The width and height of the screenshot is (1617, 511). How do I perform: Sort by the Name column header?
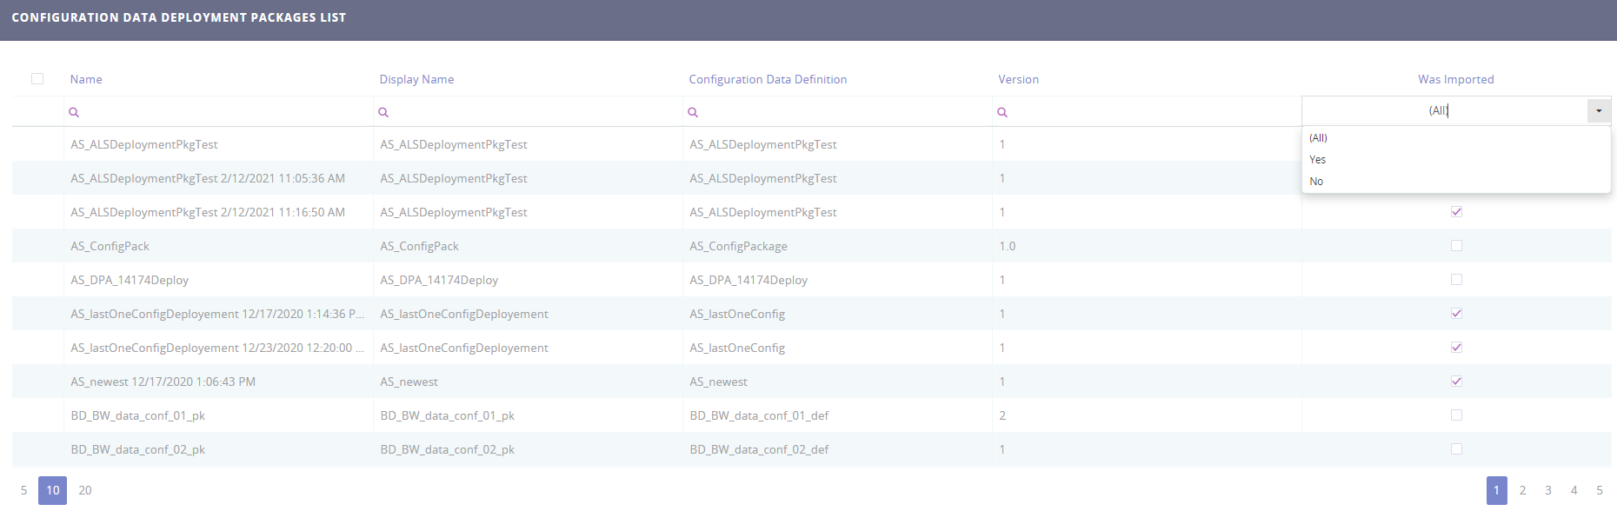click(86, 79)
